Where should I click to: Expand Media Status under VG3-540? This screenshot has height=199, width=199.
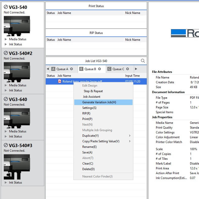point(6,39)
